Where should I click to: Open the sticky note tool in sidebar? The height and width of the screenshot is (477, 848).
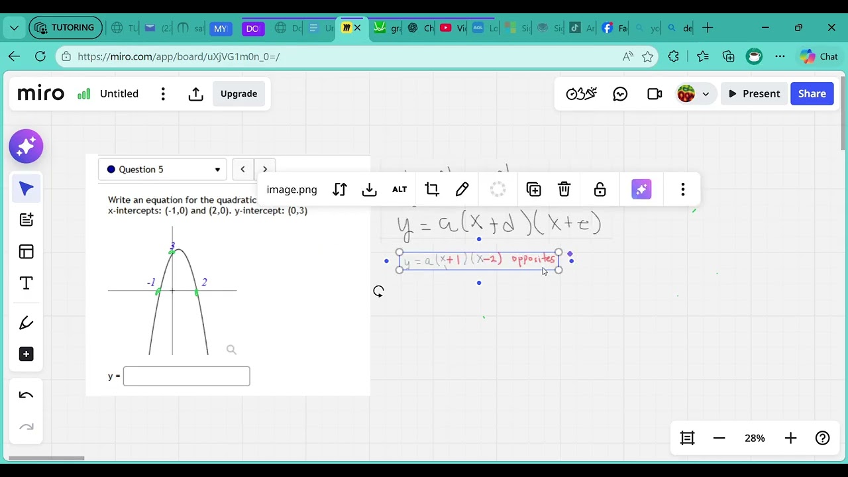[x=26, y=220]
